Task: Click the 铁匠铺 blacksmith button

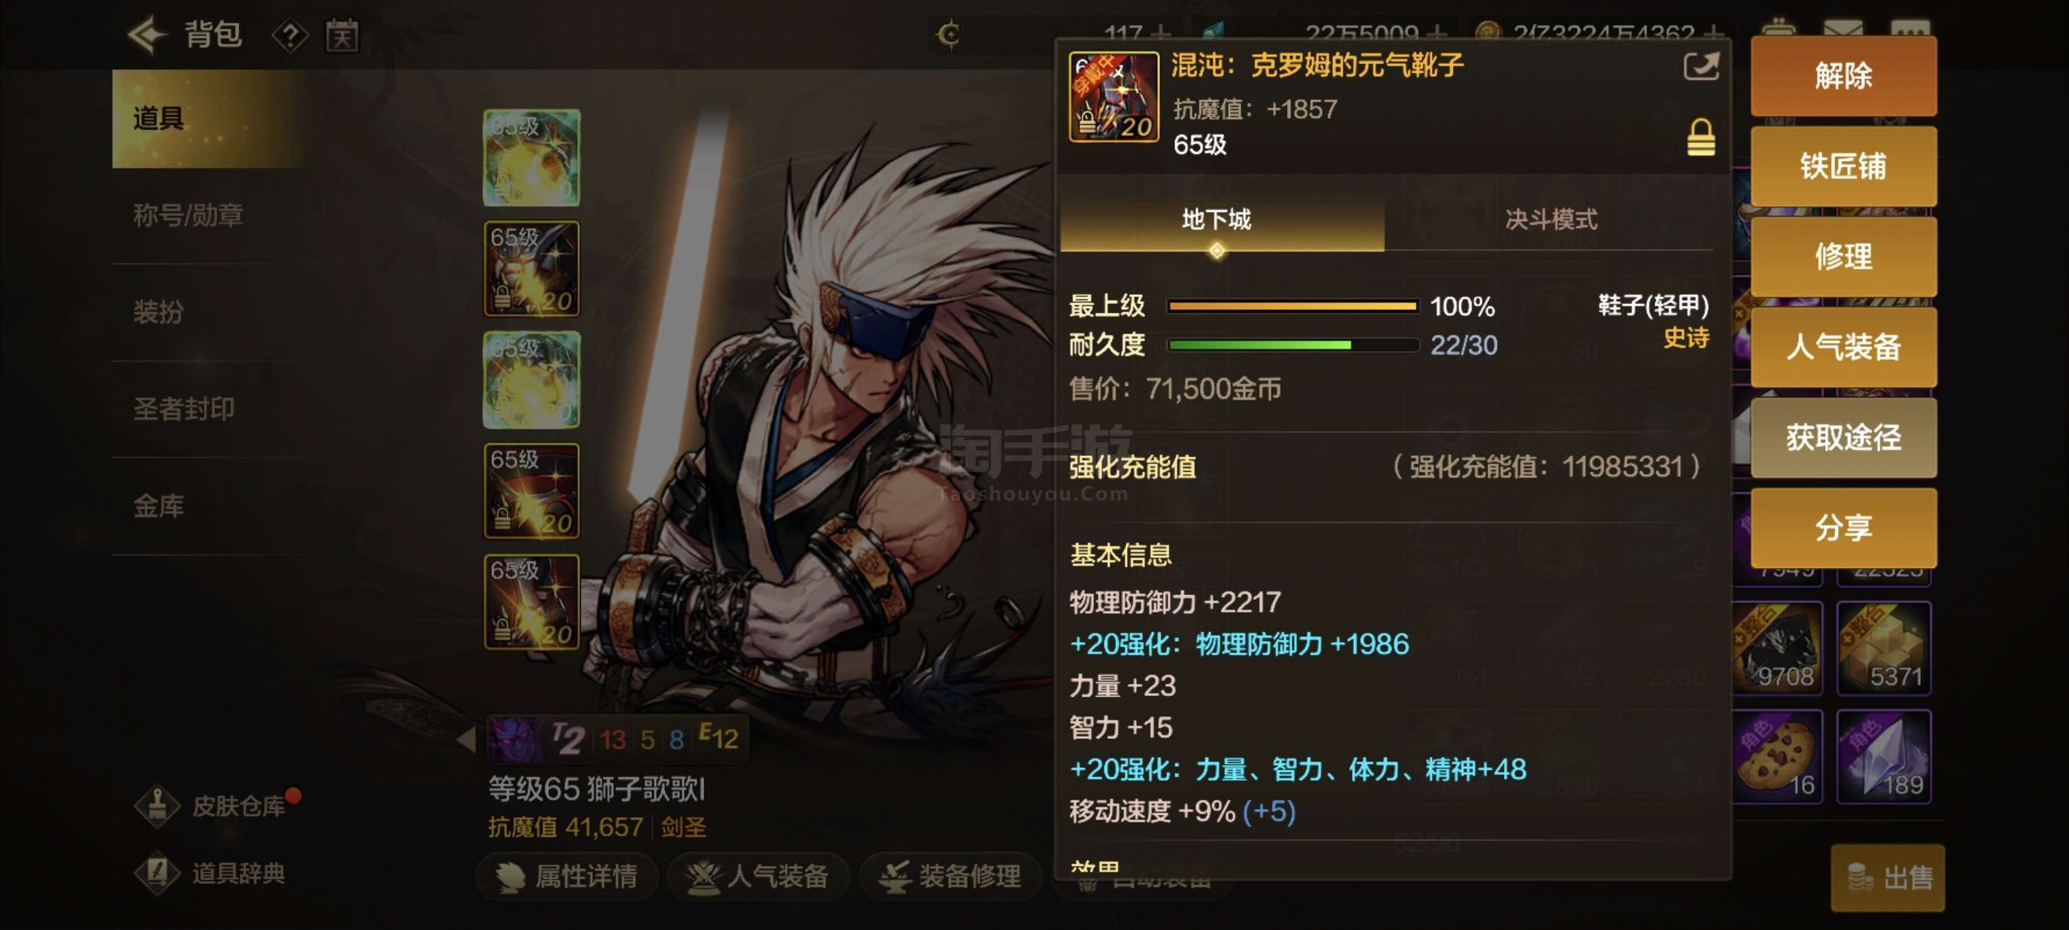Action: 1843,166
